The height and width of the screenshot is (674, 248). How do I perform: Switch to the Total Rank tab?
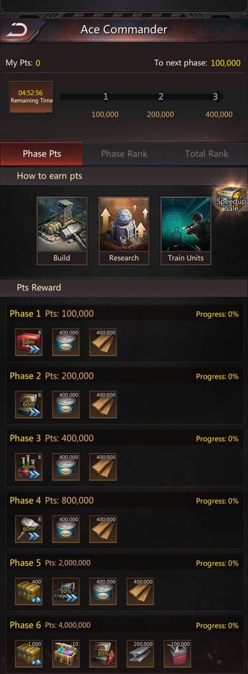[206, 153]
